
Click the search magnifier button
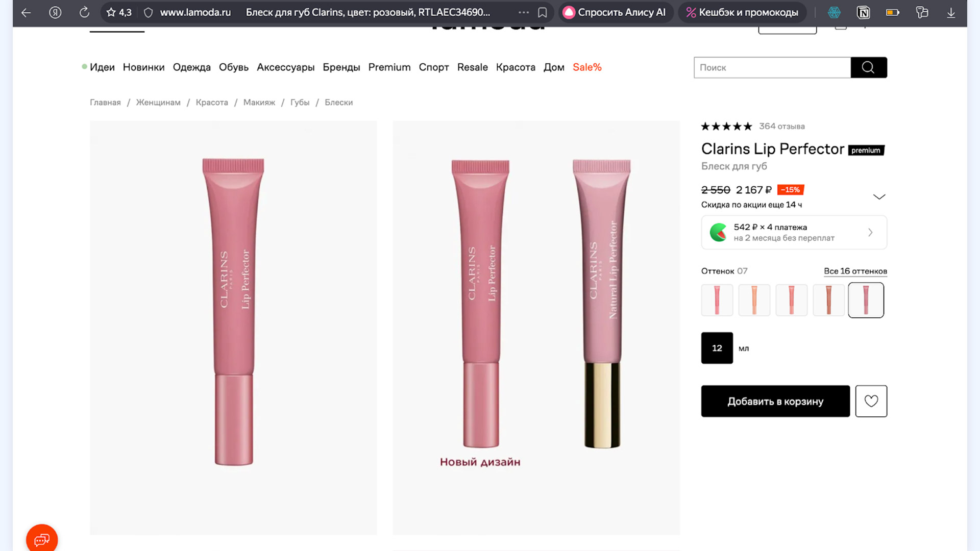[x=868, y=67]
